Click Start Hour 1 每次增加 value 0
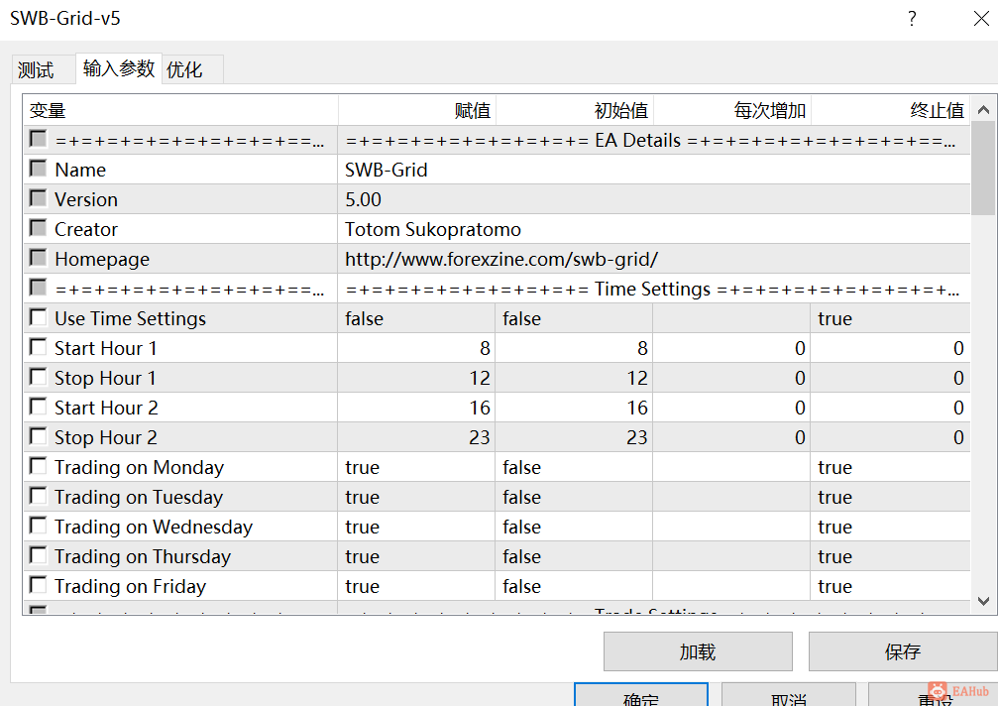The image size is (998, 706). tap(732, 348)
